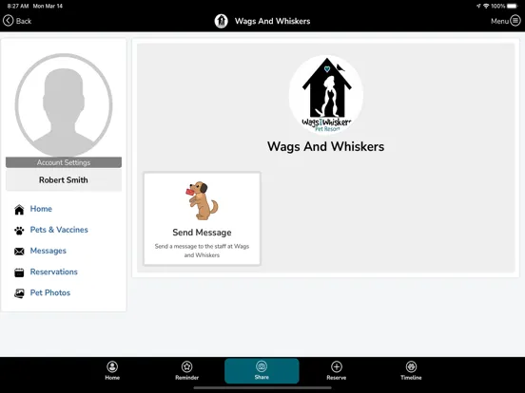This screenshot has height=393, width=525.
Task: Open Pets & Vaccines link
Action: (59, 230)
